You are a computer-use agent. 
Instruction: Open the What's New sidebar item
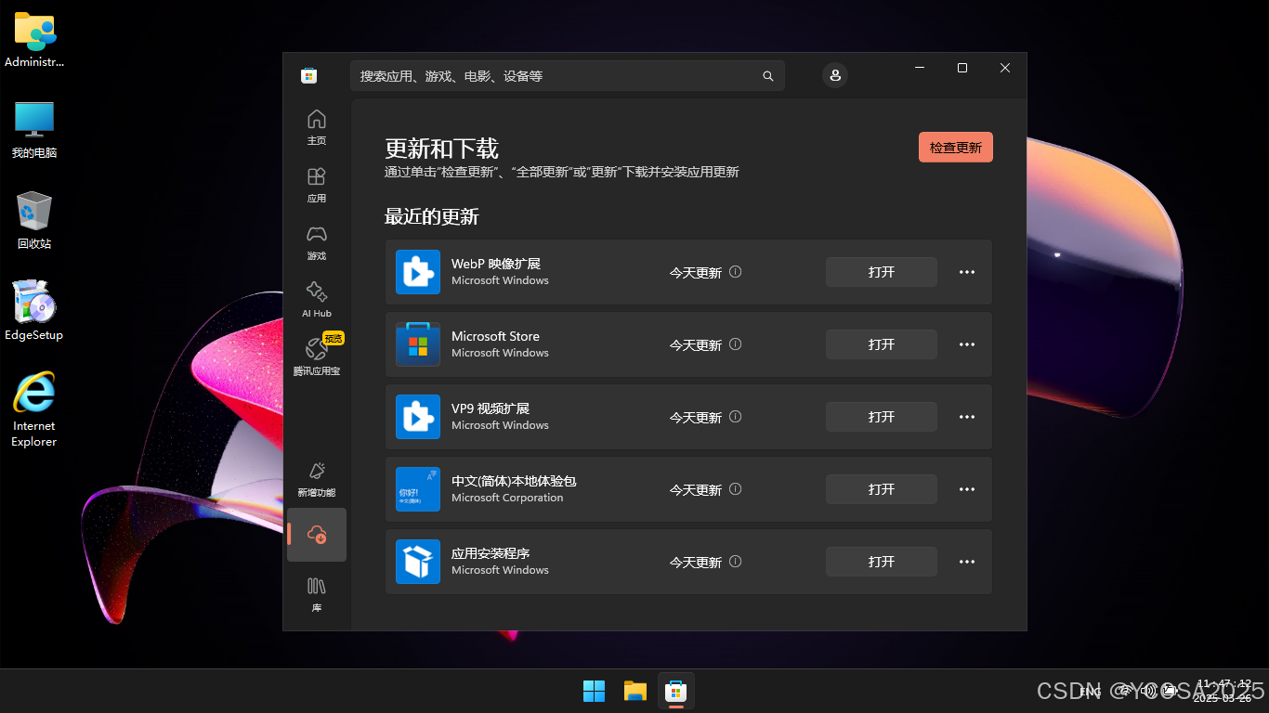point(317,479)
